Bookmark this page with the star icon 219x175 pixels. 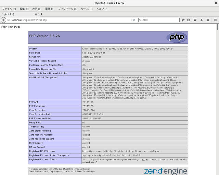point(183,20)
